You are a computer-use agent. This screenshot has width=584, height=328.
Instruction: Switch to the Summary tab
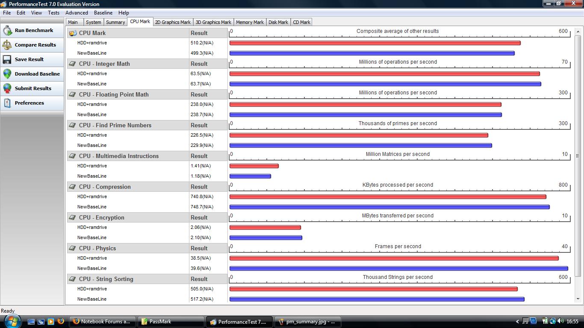(x=115, y=22)
